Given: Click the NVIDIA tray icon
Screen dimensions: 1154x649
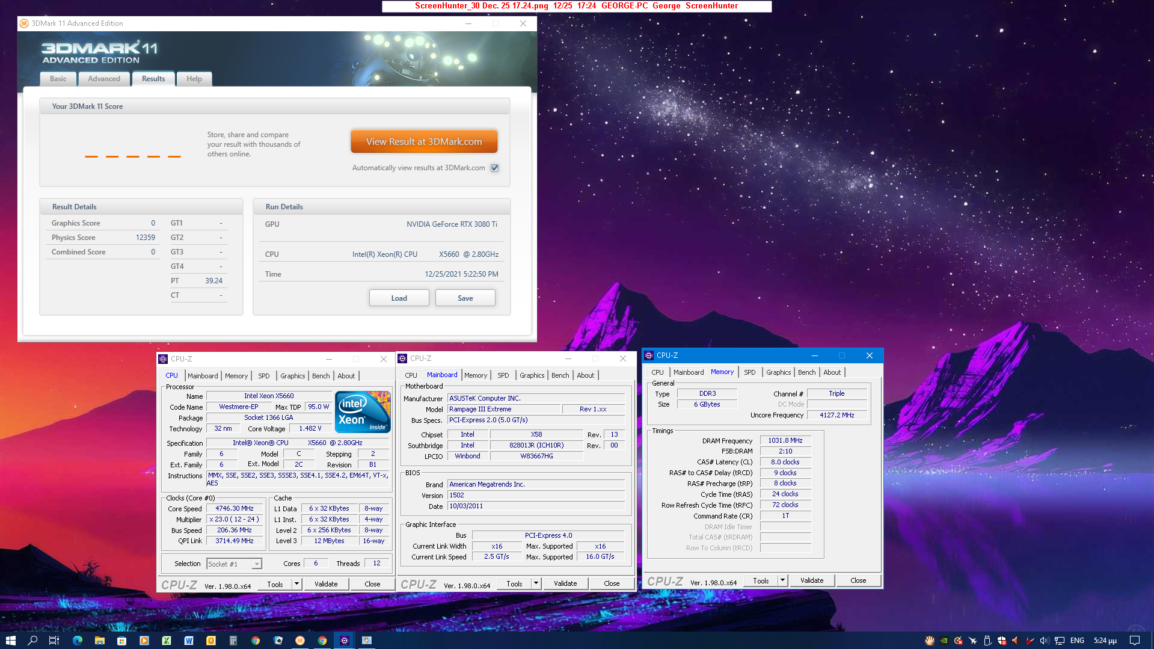Looking at the screenshot, I should pos(944,641).
